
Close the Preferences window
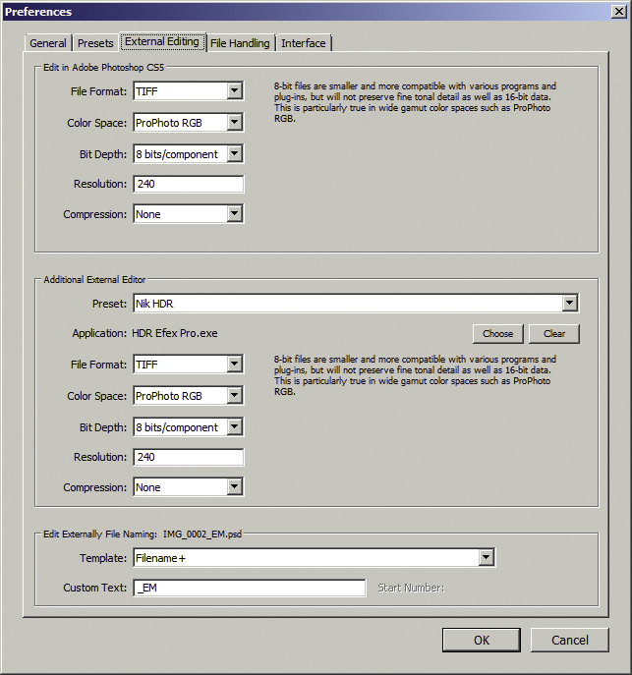coord(618,12)
